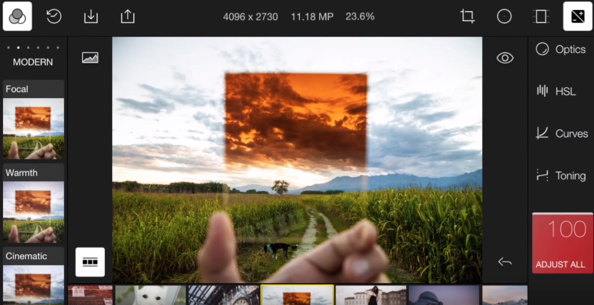Open the edit history clock icon
594x305 pixels.
click(x=54, y=16)
